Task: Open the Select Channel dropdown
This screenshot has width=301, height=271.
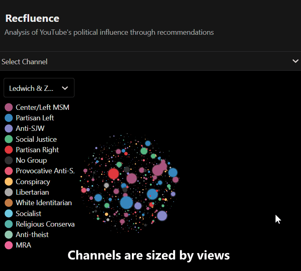Action: tap(150, 61)
